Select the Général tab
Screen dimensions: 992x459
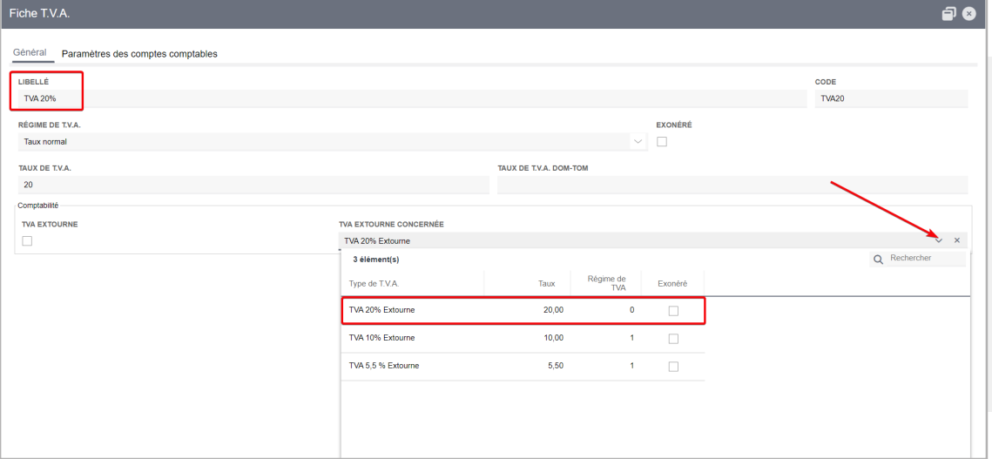30,52
